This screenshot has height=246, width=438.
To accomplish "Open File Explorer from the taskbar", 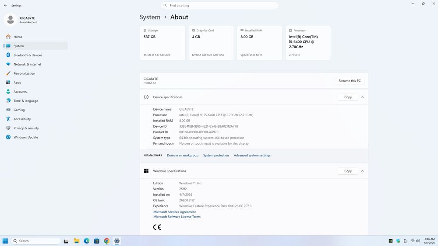I will pos(77,241).
